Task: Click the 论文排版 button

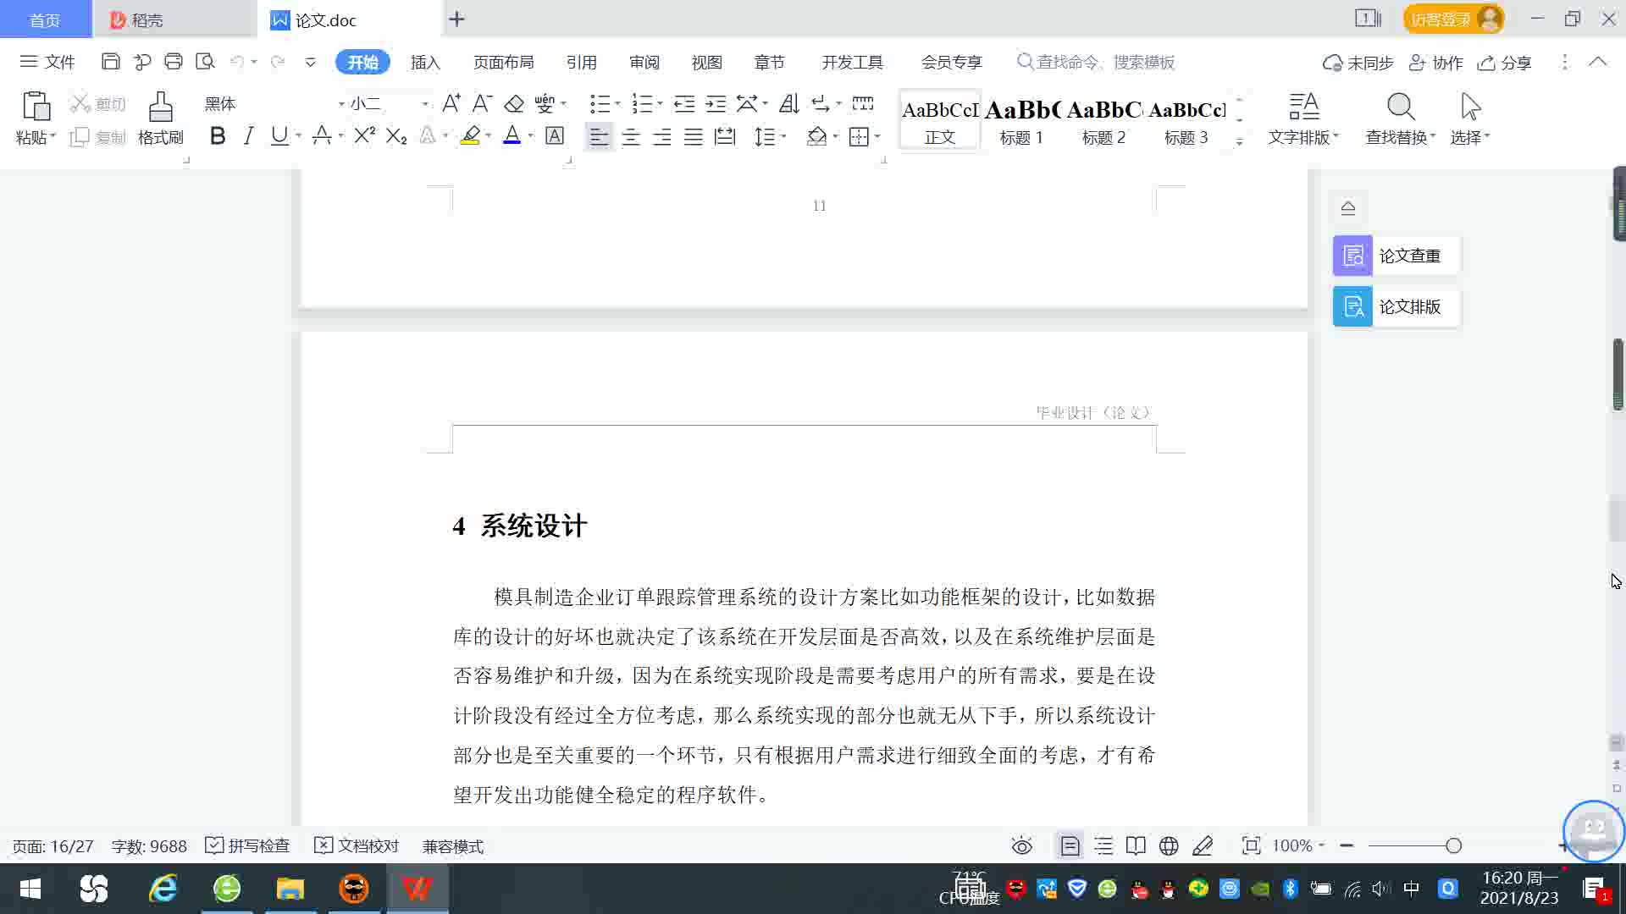Action: [1396, 306]
